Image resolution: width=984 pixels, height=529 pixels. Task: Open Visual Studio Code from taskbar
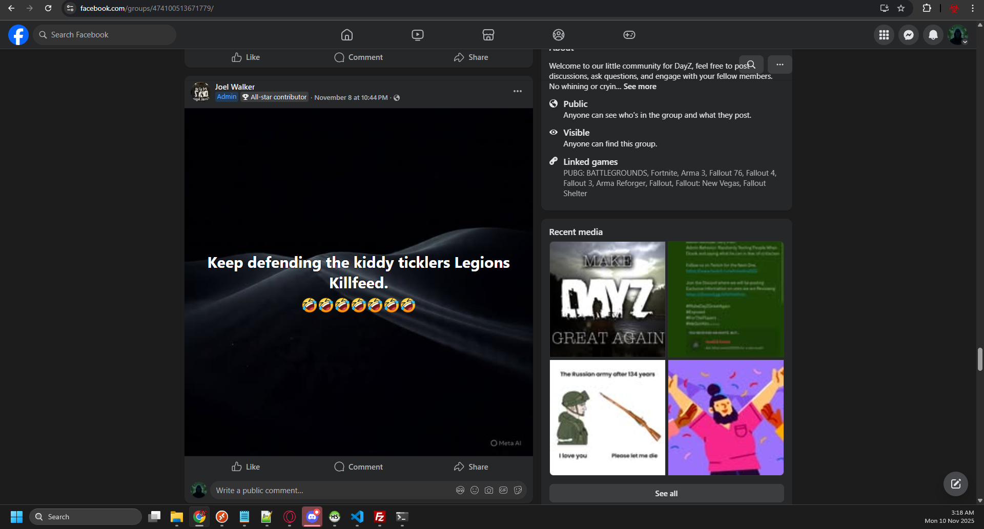click(x=357, y=517)
